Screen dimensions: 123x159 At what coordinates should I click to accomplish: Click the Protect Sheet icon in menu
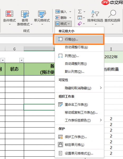click(60, 137)
